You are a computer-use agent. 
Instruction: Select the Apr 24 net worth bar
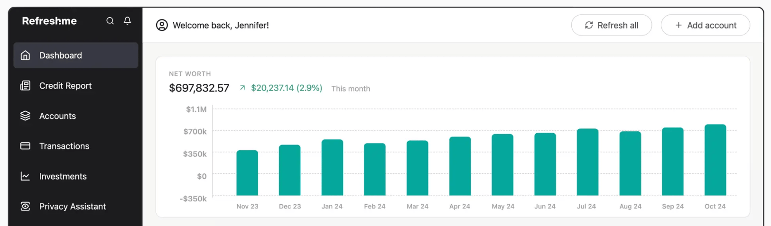[x=460, y=166]
